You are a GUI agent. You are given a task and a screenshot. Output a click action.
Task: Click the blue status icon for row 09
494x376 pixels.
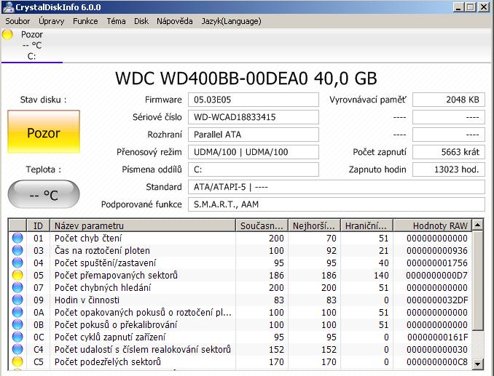click(x=17, y=300)
